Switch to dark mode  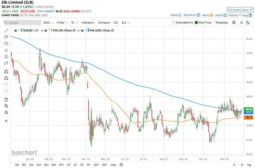click(248, 23)
